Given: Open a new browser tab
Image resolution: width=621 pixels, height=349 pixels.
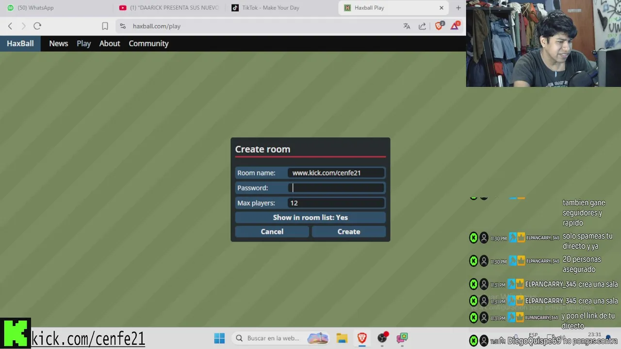Looking at the screenshot, I should [458, 8].
